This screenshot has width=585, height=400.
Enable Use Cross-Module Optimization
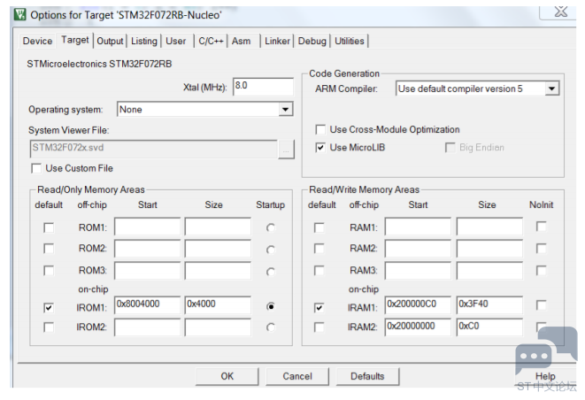[x=320, y=129]
